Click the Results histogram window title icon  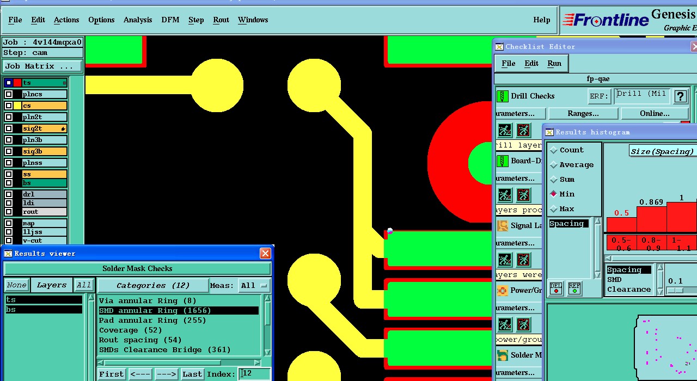coord(549,132)
